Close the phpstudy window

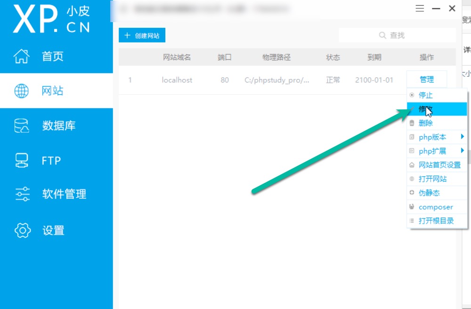click(452, 8)
